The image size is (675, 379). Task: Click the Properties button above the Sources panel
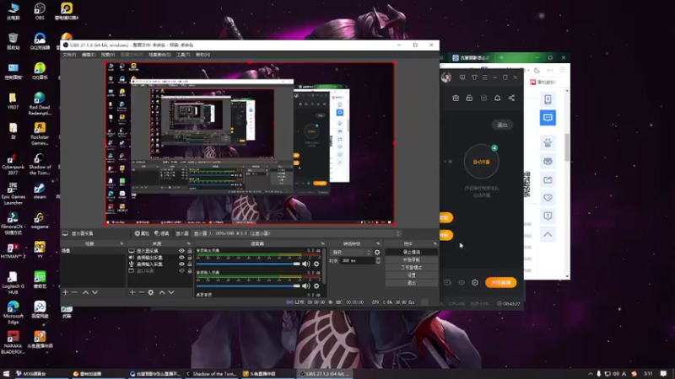point(142,234)
